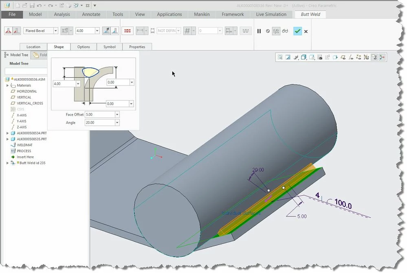
Task: Switch to the Live Simulation ribbon tab
Action: (x=271, y=15)
